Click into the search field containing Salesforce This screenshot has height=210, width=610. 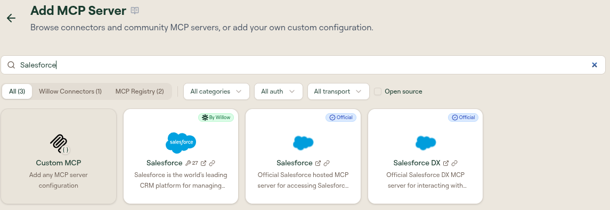(x=303, y=65)
